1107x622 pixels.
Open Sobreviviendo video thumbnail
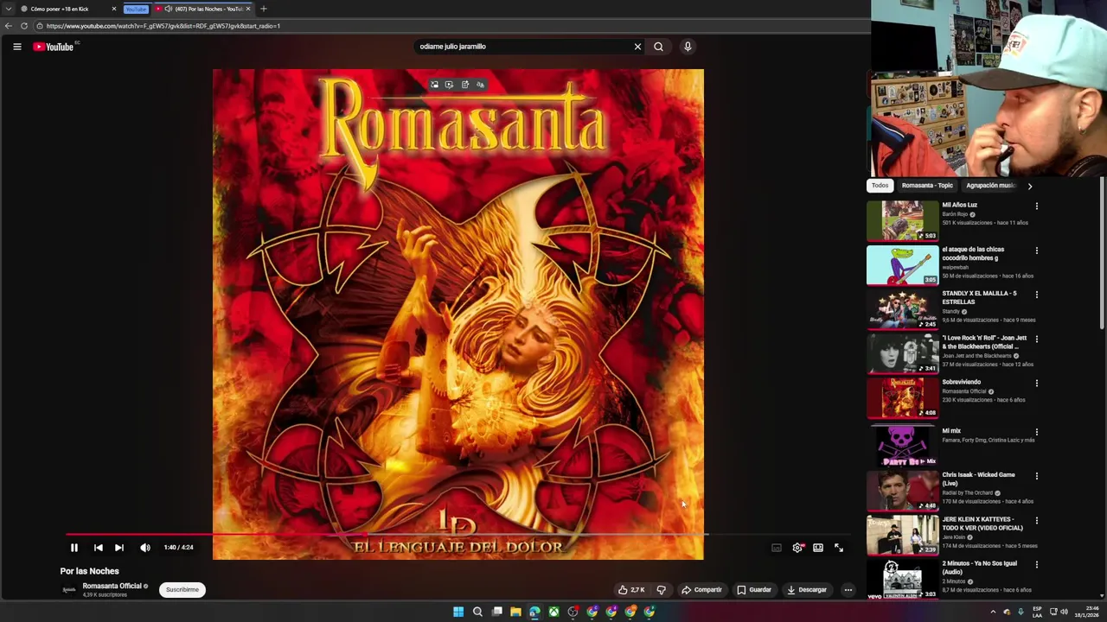(902, 398)
